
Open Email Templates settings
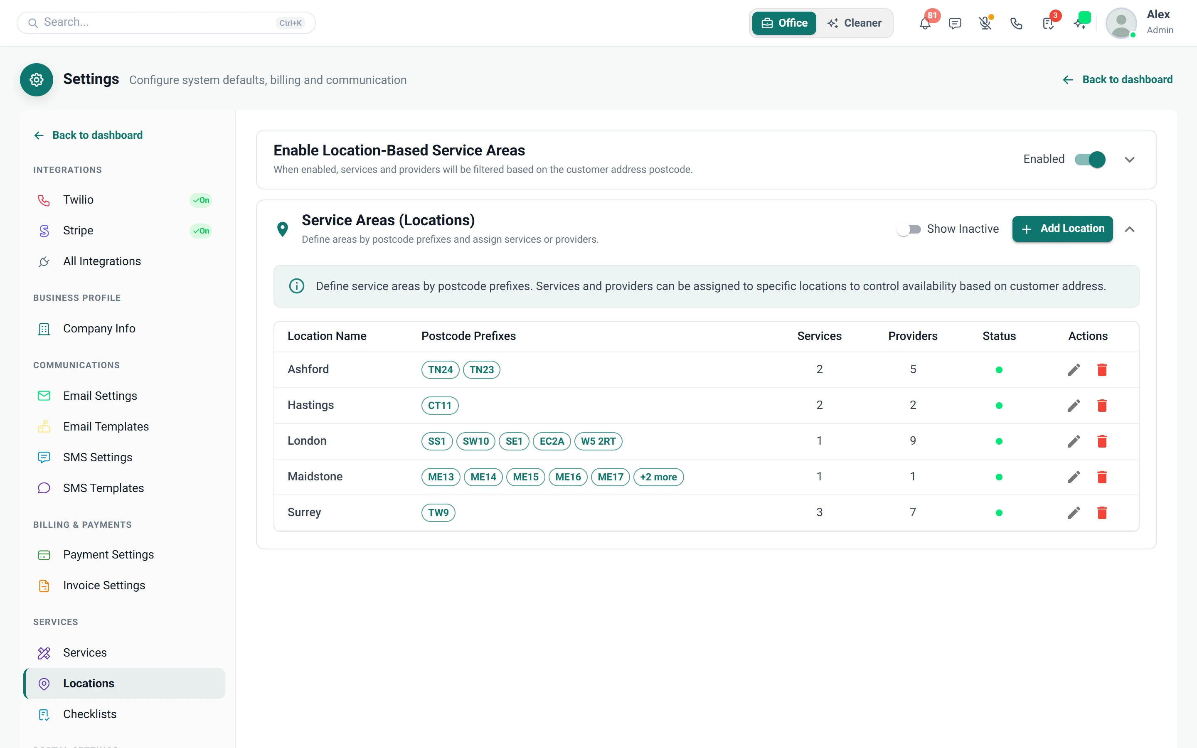point(124,426)
